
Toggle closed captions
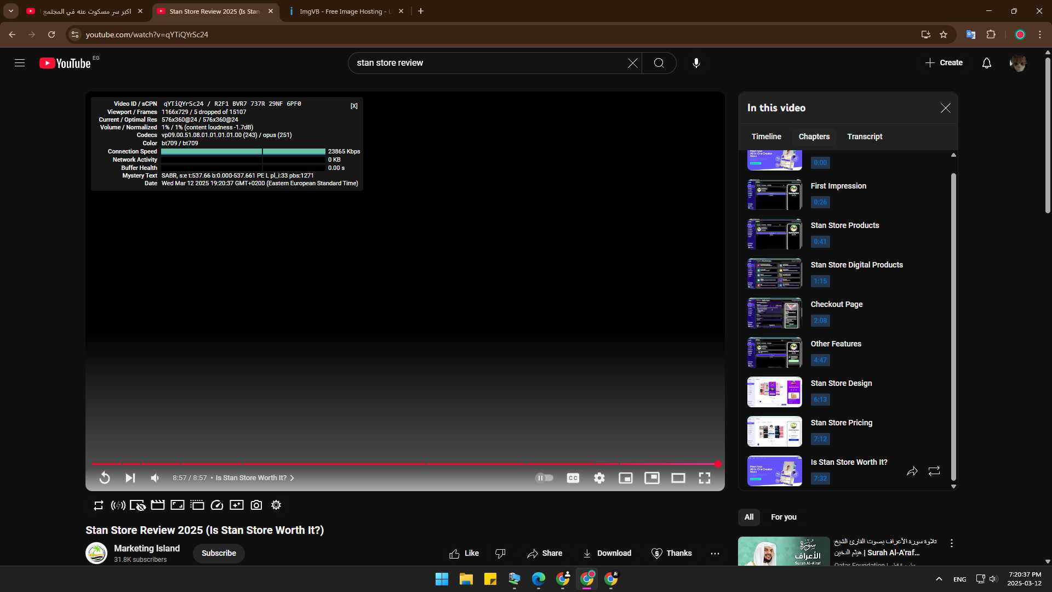coord(573,478)
